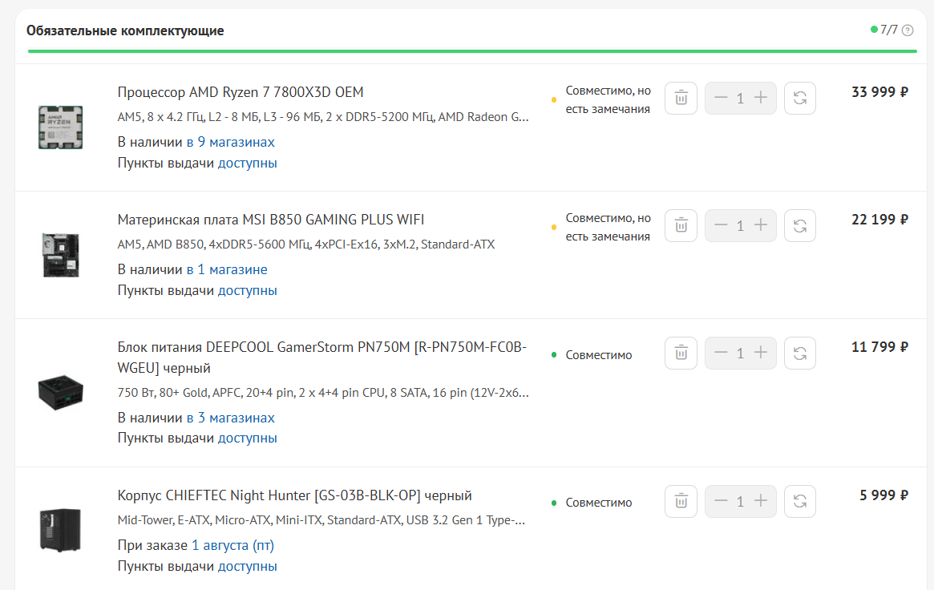934x590 pixels.
Task: Swap the MSI B850 motherboard for another
Action: [x=800, y=225]
